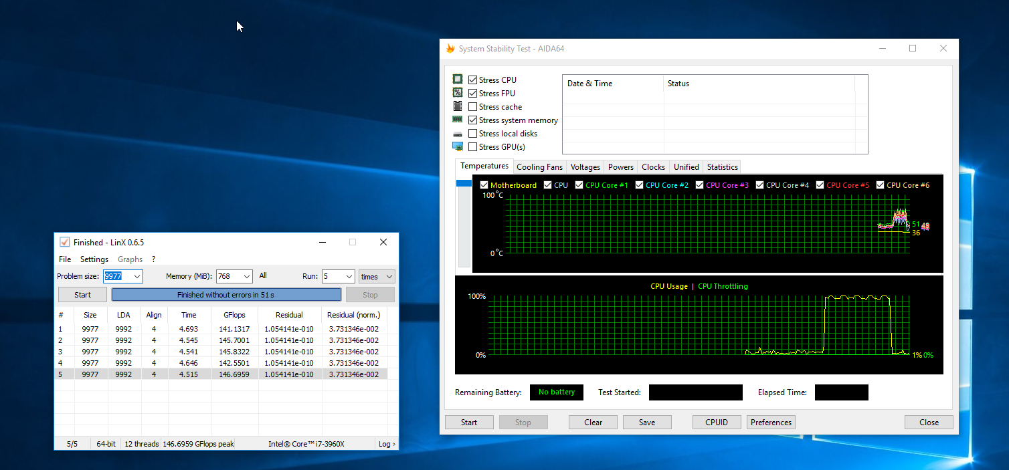Open Preferences in AIDA64
The image size is (1009, 470).
pos(771,423)
